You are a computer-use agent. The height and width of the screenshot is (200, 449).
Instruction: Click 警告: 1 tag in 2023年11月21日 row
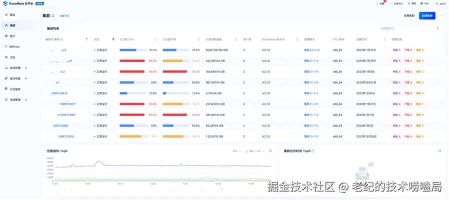click(x=420, y=104)
